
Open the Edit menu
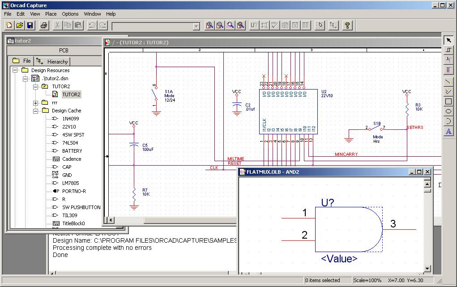[x=21, y=14]
